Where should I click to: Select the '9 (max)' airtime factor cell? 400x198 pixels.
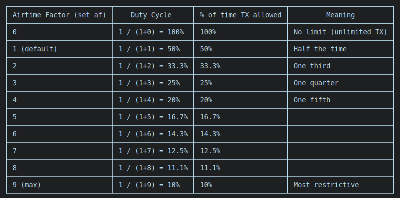(x=27, y=185)
